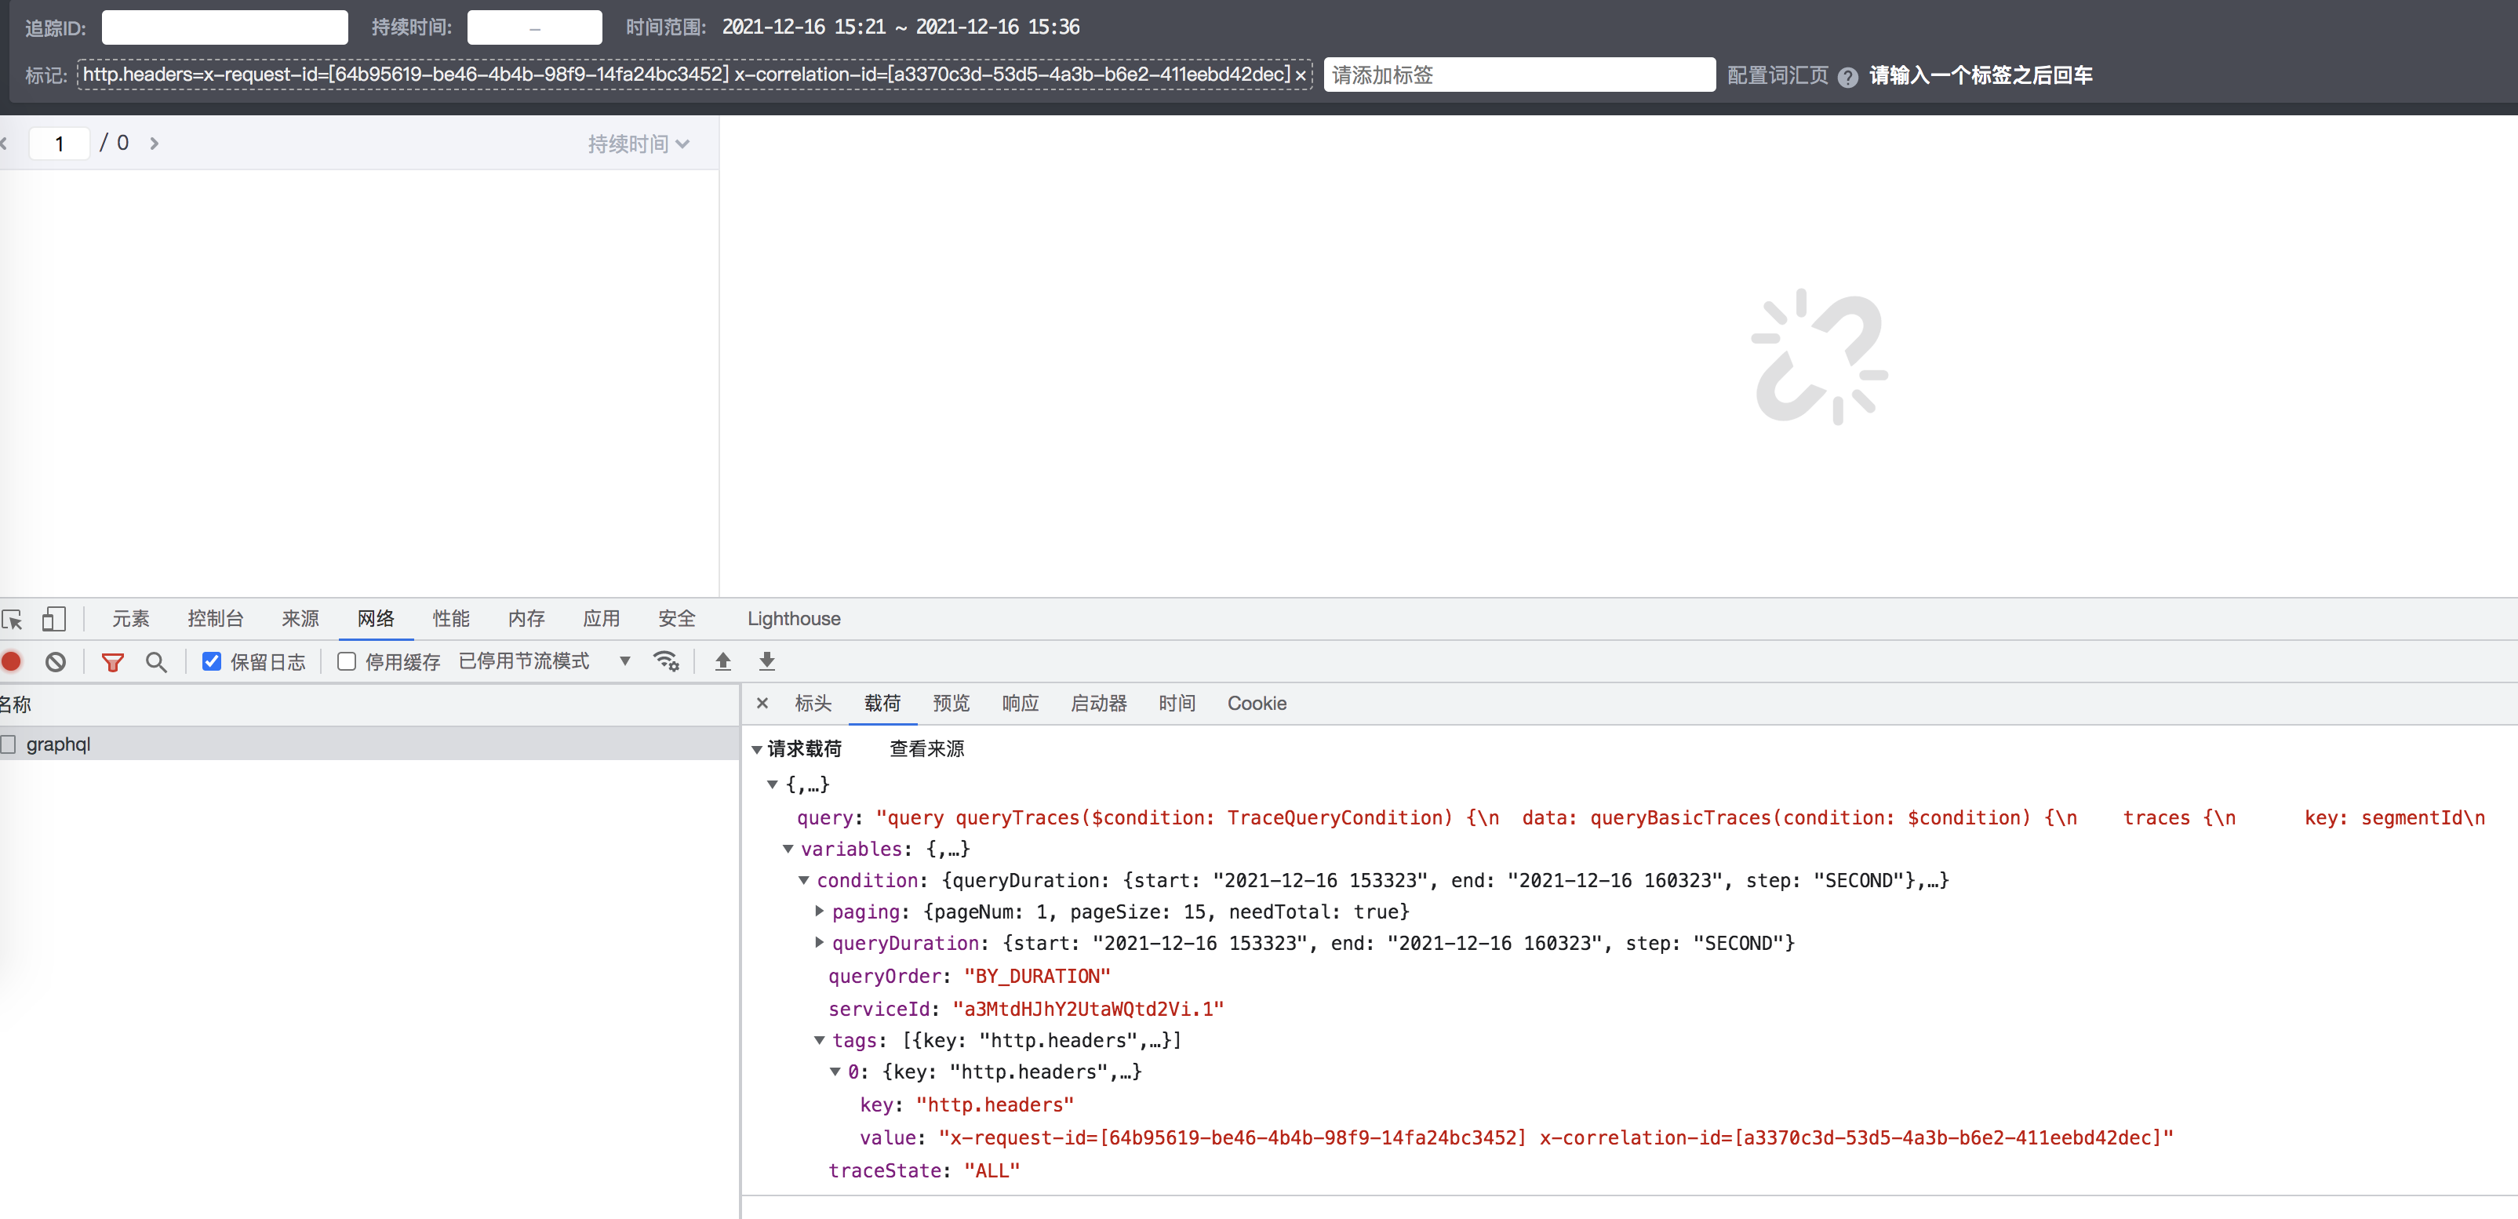Clear the network log
The image size is (2518, 1219).
(x=55, y=662)
